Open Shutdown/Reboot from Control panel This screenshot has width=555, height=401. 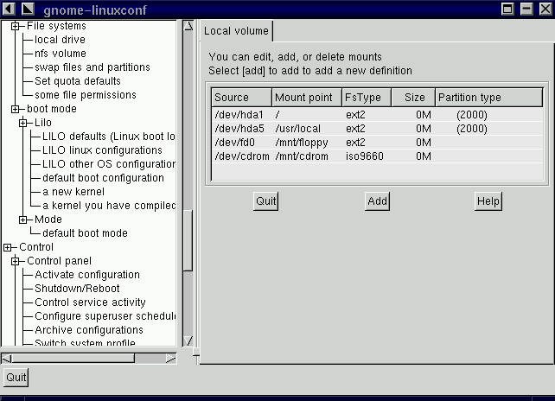point(77,289)
